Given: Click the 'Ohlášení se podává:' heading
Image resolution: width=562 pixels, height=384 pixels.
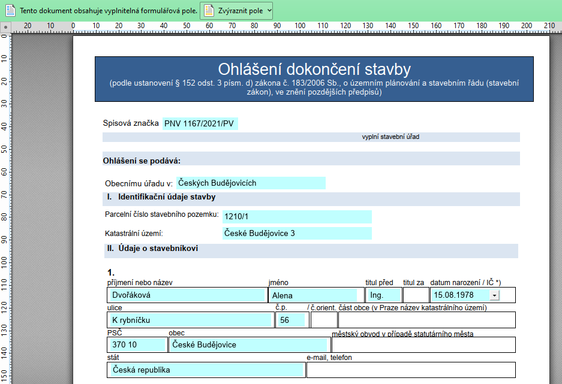Looking at the screenshot, I should pos(142,161).
